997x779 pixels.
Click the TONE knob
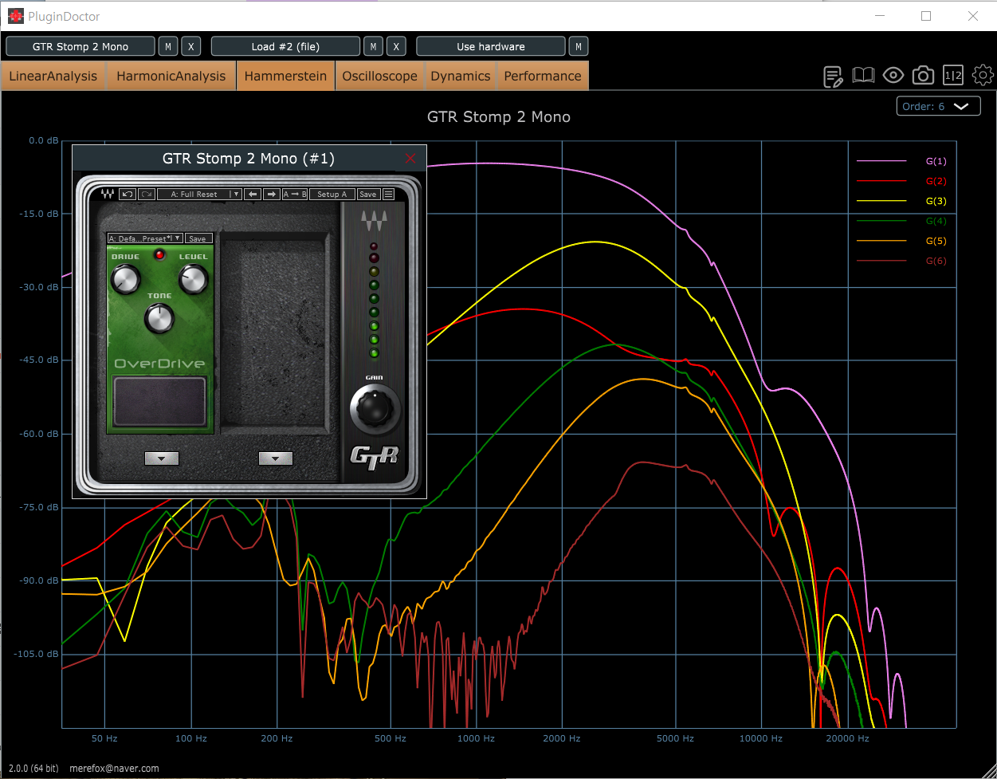point(159,318)
